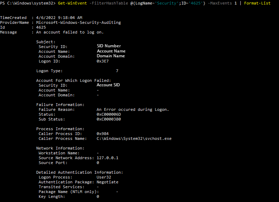Click the 'Caller Process Name:' label
The width and height of the screenshot is (279, 202).
62,138
